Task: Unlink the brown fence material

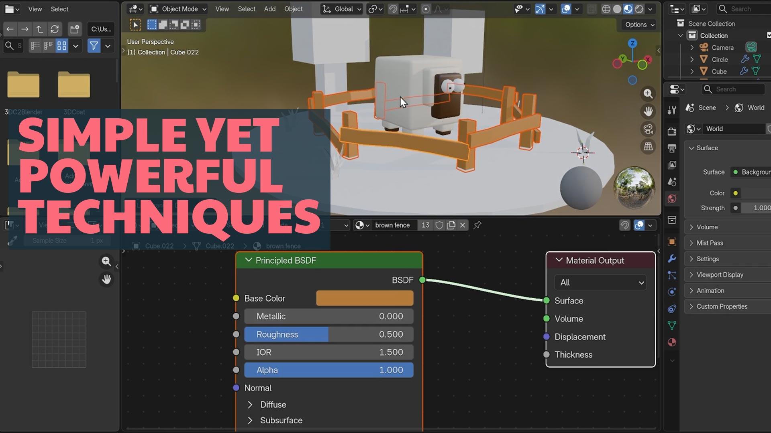Action: [463, 225]
